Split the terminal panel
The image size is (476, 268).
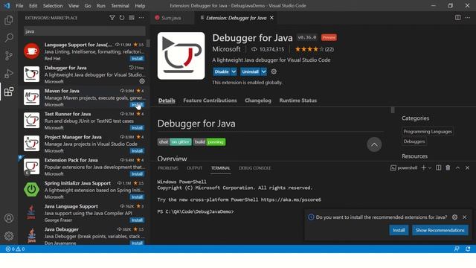point(438,167)
